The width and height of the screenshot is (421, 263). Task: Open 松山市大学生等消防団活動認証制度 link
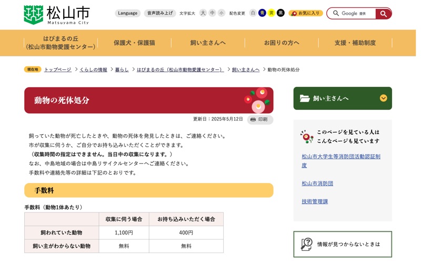(x=340, y=161)
